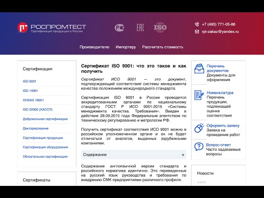264x198 pixels.
Task: Open the EAC certification mark icon
Action: coord(140,28)
